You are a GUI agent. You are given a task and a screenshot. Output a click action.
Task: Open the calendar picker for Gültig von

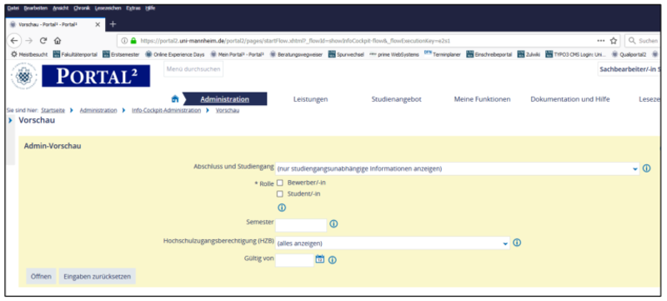[320, 259]
